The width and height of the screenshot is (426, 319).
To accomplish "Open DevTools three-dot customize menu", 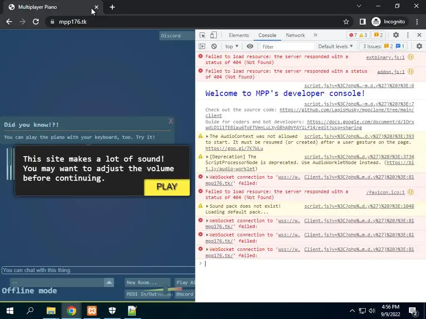I will [408, 35].
